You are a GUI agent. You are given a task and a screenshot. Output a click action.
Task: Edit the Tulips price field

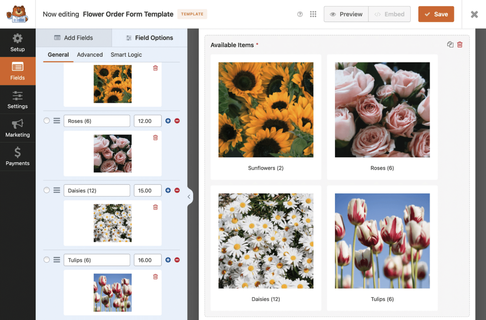pos(147,260)
